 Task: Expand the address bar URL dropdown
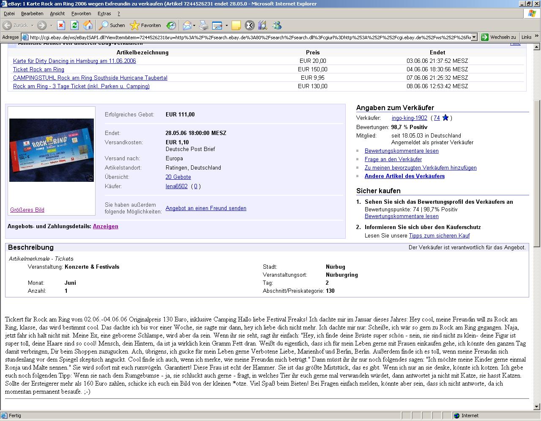pyautogui.click(x=474, y=37)
